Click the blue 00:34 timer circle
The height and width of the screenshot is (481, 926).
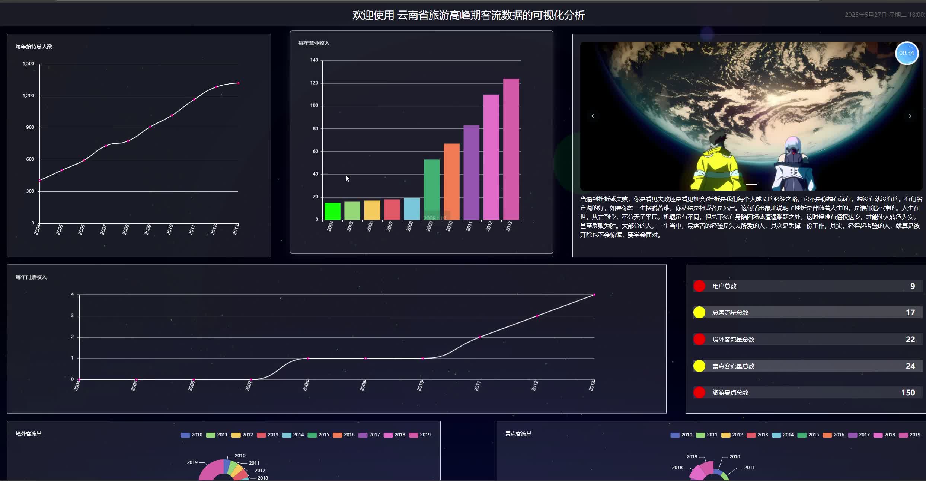(x=906, y=53)
